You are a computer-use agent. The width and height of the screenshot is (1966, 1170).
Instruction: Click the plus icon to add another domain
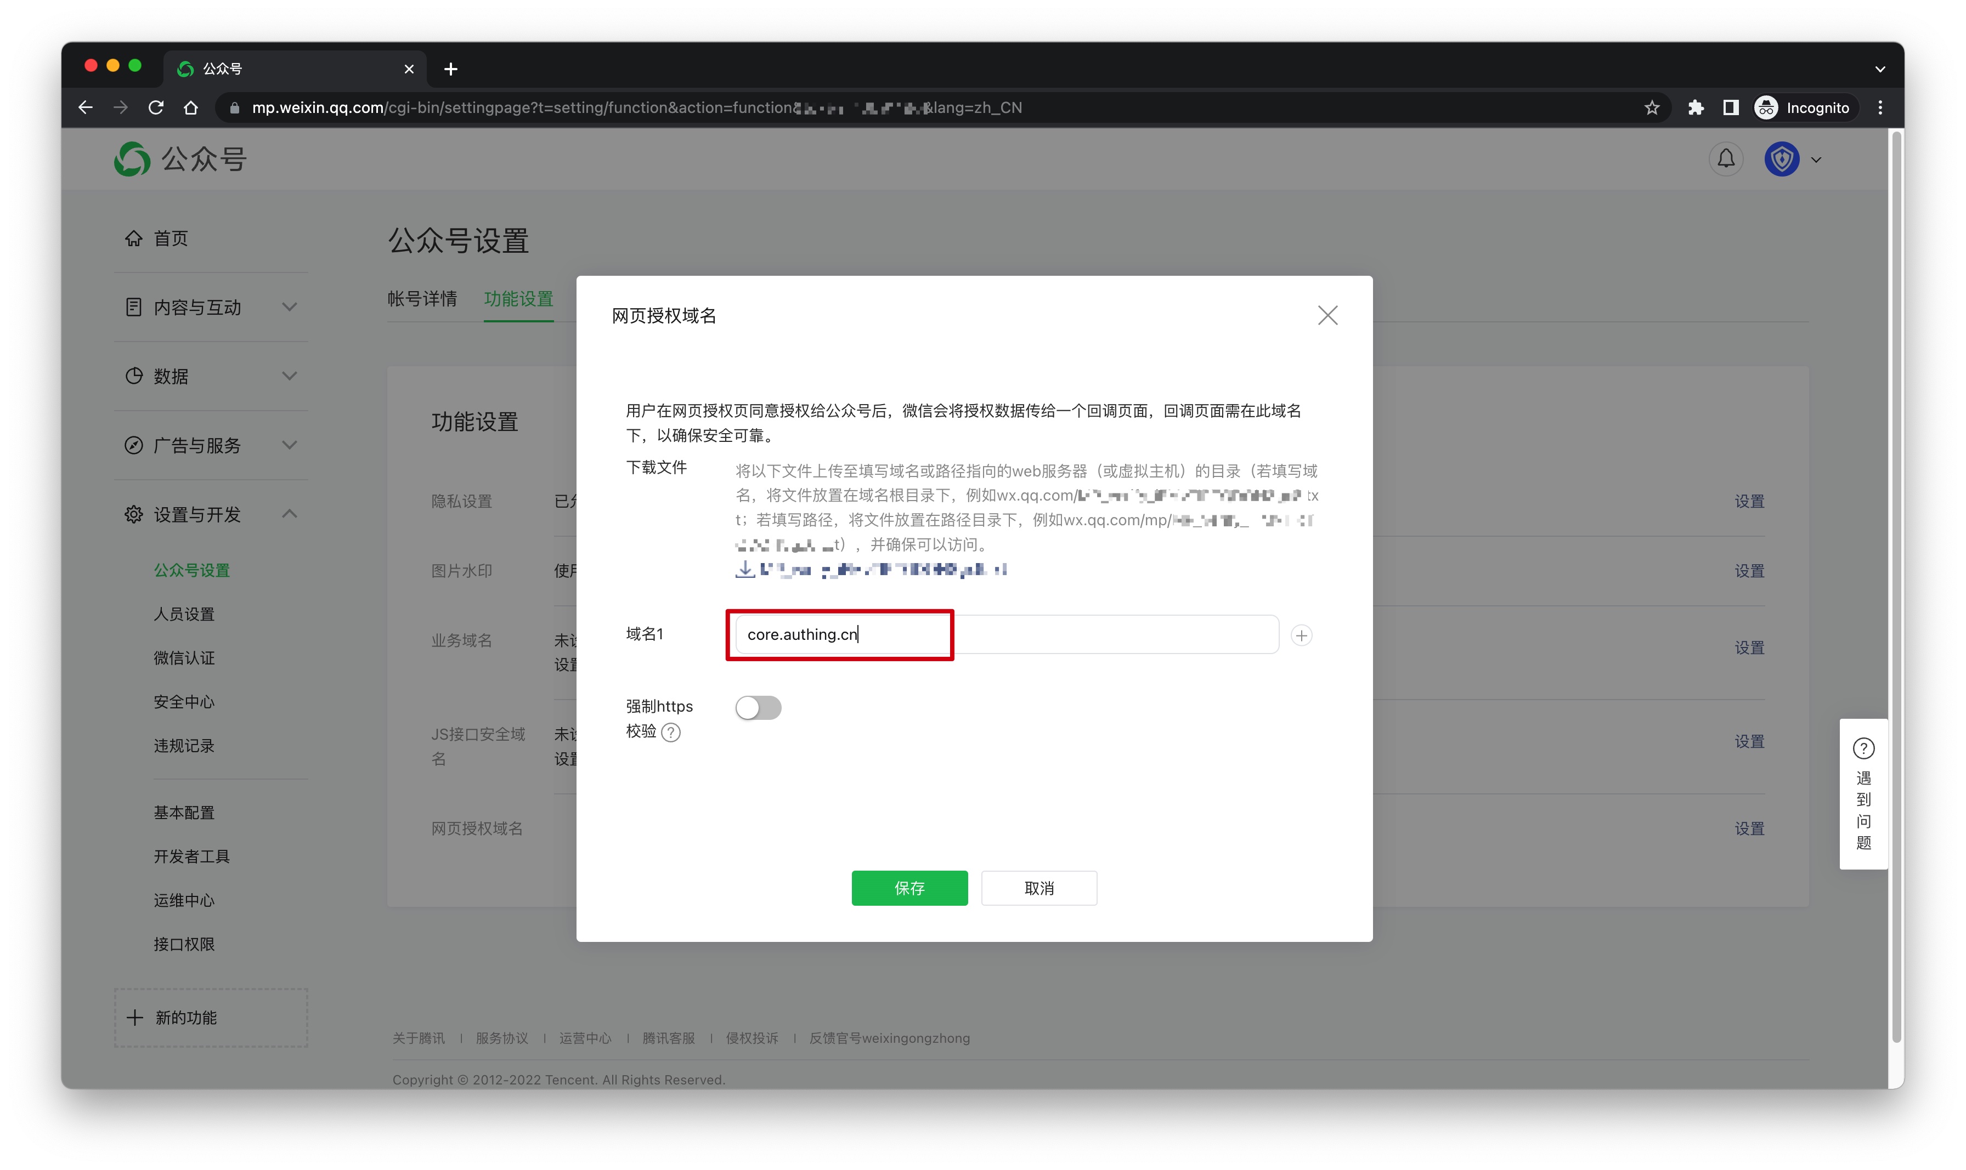[1301, 635]
